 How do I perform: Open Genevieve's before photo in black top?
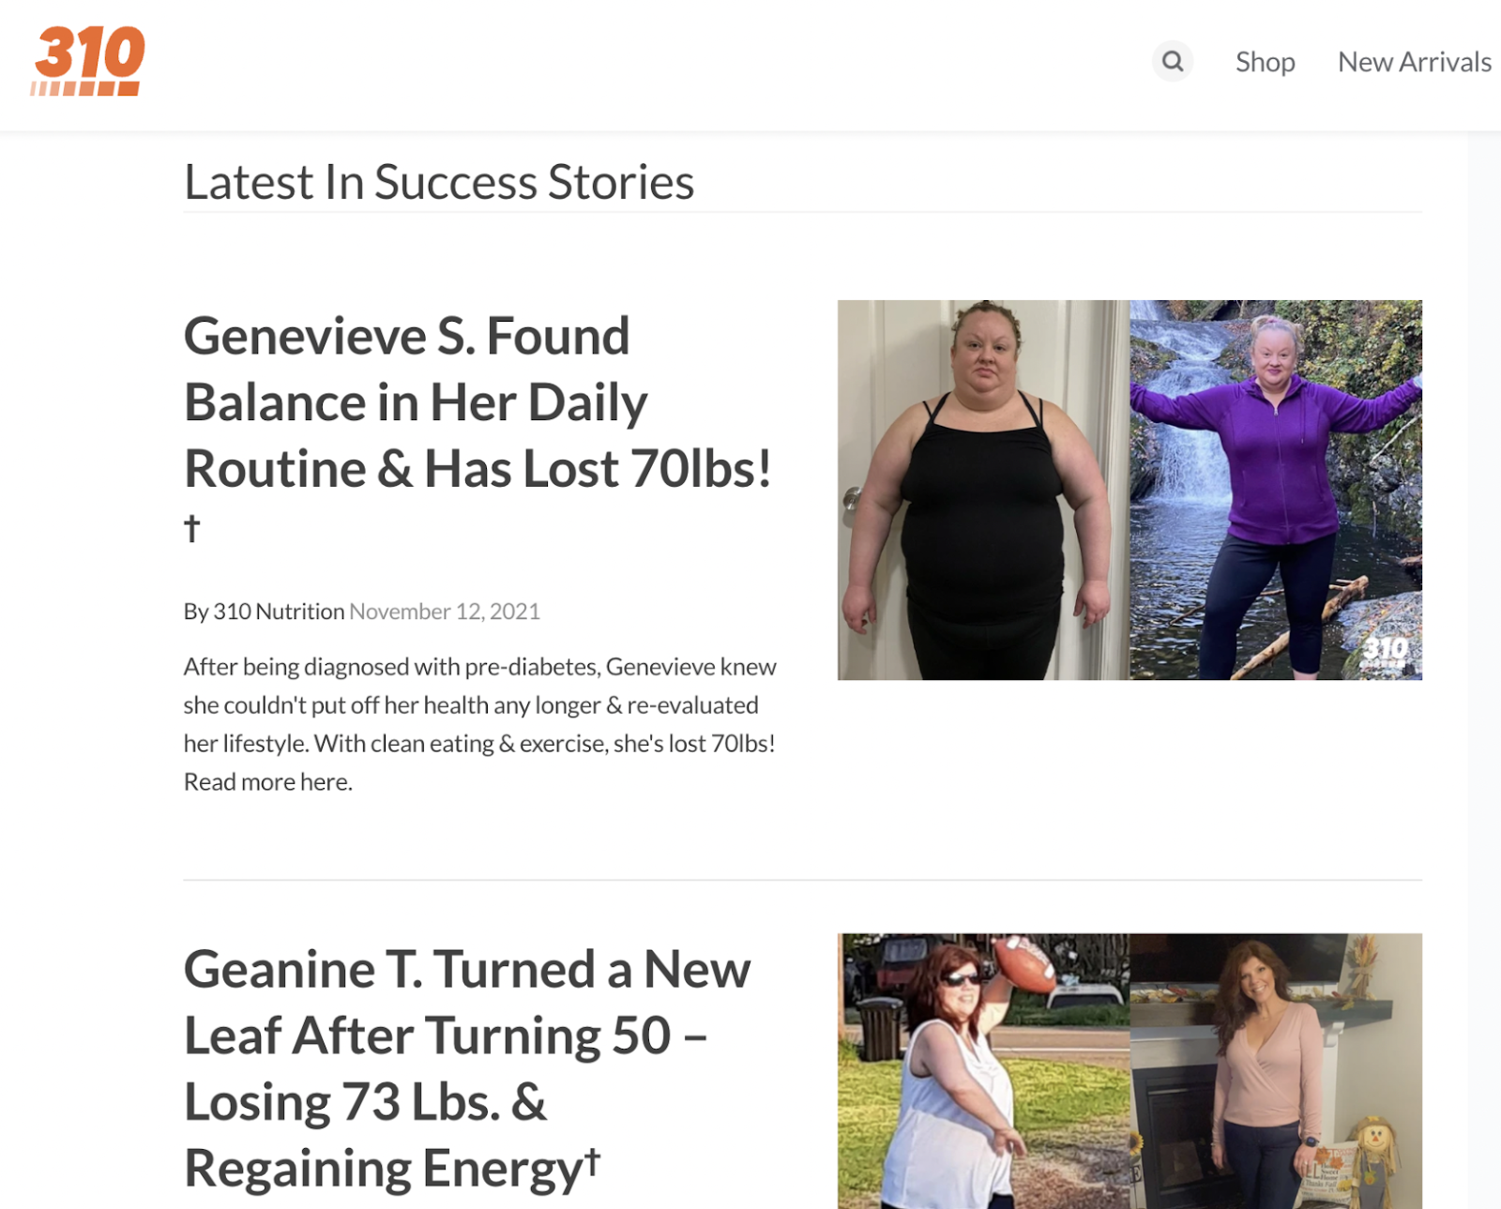pyautogui.click(x=983, y=490)
